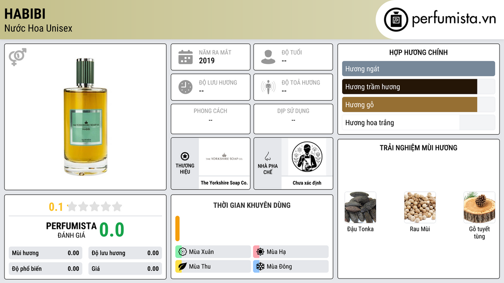This screenshot has height=283, width=504.
Task: Click the Hương trầm hương accord bar
Action: [x=418, y=86]
